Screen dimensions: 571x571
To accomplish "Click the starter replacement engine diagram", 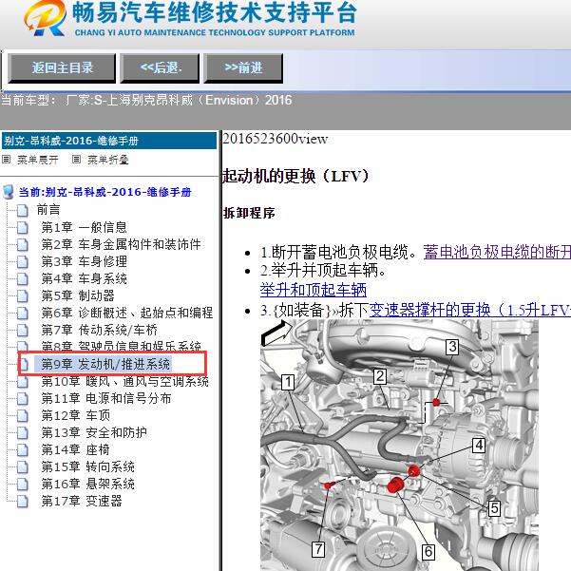I will pyautogui.click(x=399, y=445).
